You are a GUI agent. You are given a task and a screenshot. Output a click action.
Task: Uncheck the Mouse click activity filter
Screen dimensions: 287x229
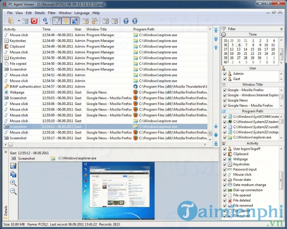click(225, 175)
